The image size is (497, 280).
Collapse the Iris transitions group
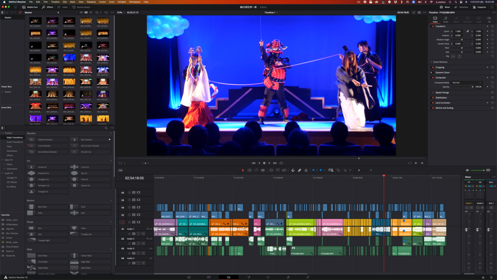coord(111,161)
